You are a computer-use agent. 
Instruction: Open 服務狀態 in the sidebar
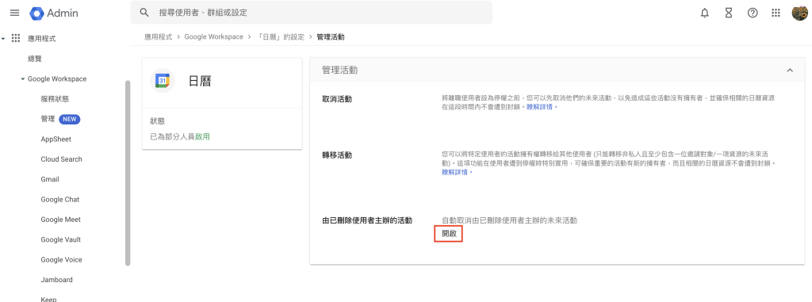click(55, 99)
